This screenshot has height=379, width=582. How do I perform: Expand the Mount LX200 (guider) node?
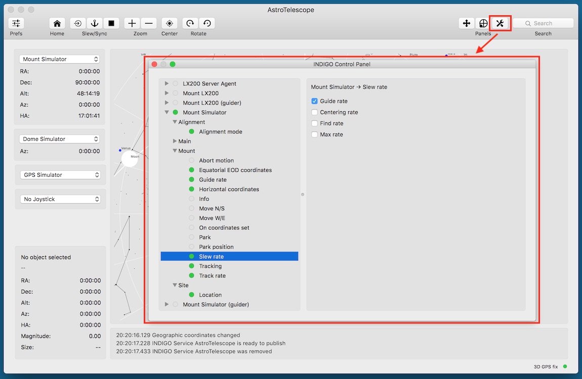click(x=167, y=103)
